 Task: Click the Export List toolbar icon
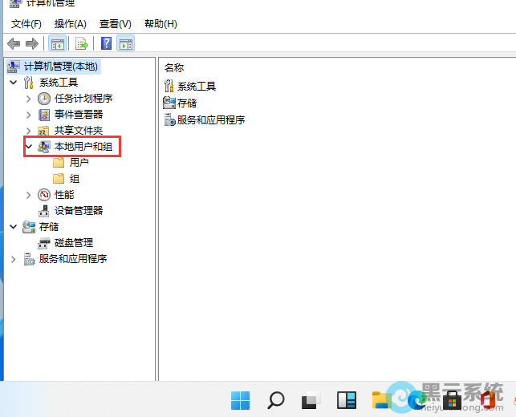click(81, 43)
